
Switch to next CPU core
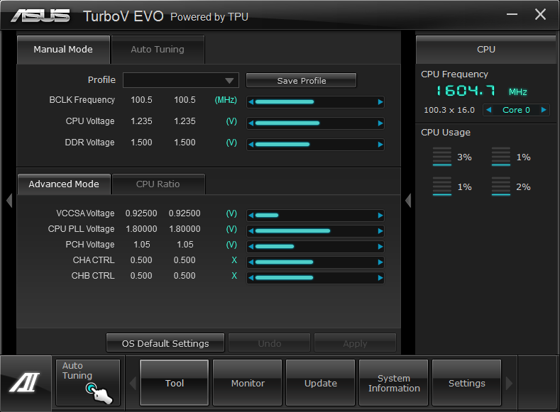[544, 110]
